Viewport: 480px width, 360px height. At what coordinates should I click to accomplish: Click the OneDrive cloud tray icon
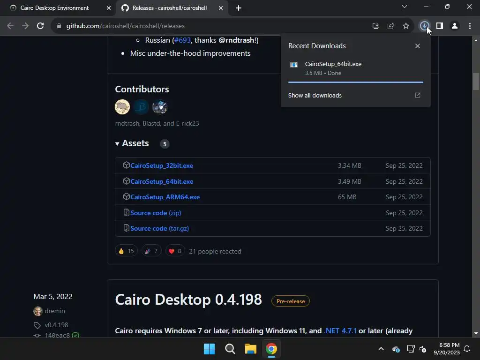[x=396, y=349]
